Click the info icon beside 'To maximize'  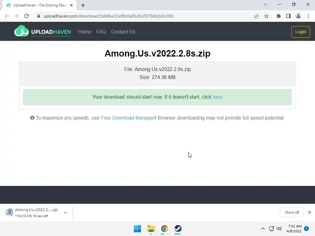click(32, 118)
